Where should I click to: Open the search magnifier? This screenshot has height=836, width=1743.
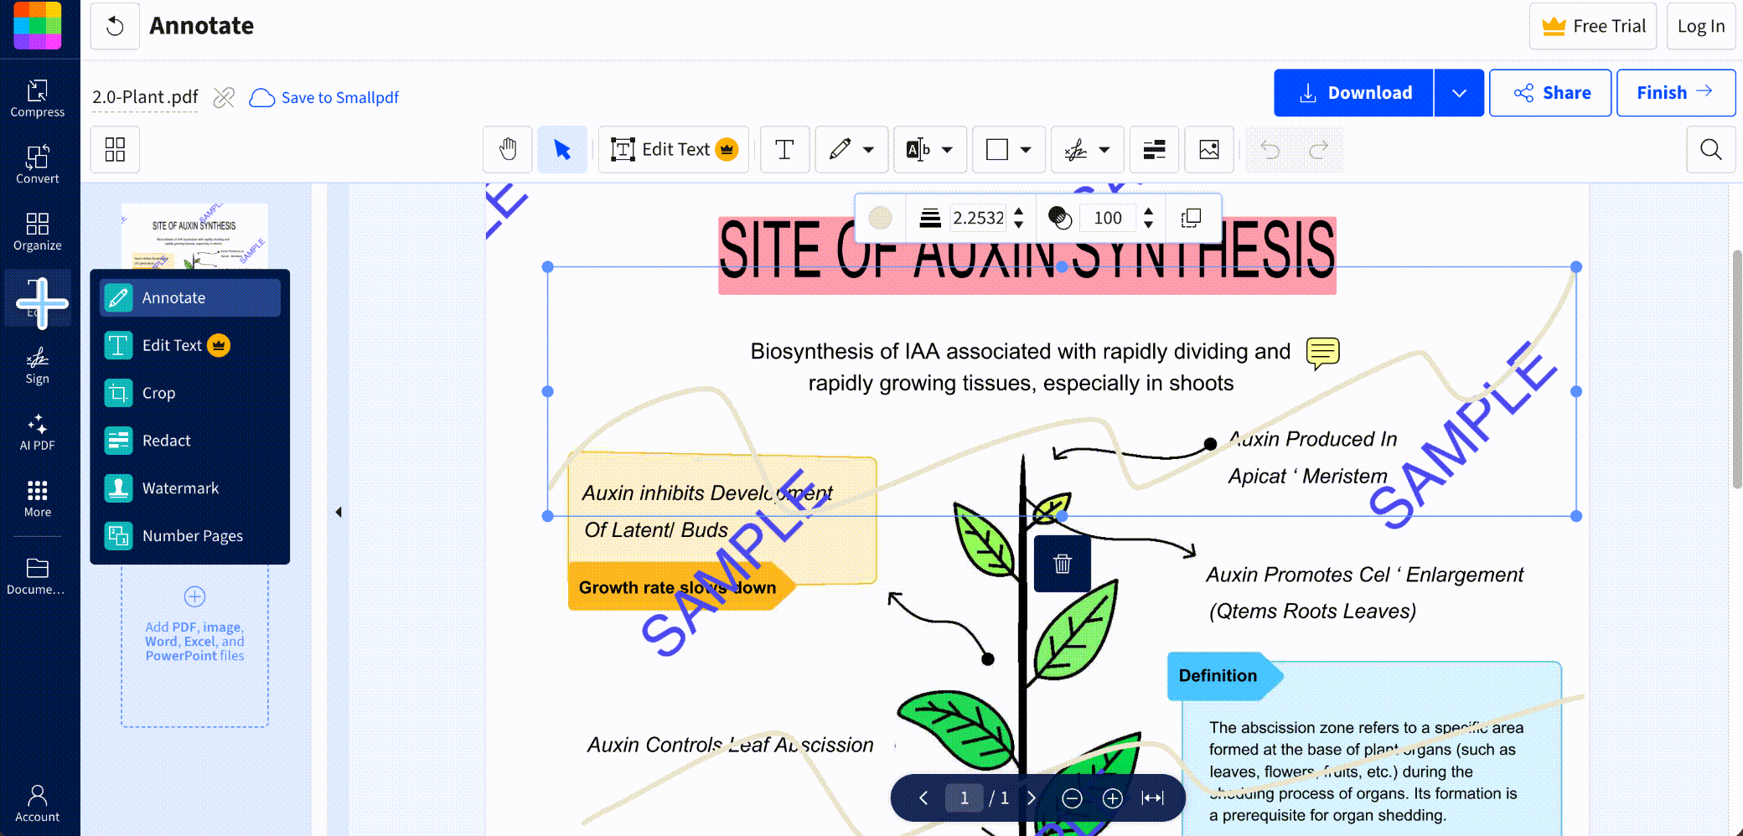(1710, 149)
